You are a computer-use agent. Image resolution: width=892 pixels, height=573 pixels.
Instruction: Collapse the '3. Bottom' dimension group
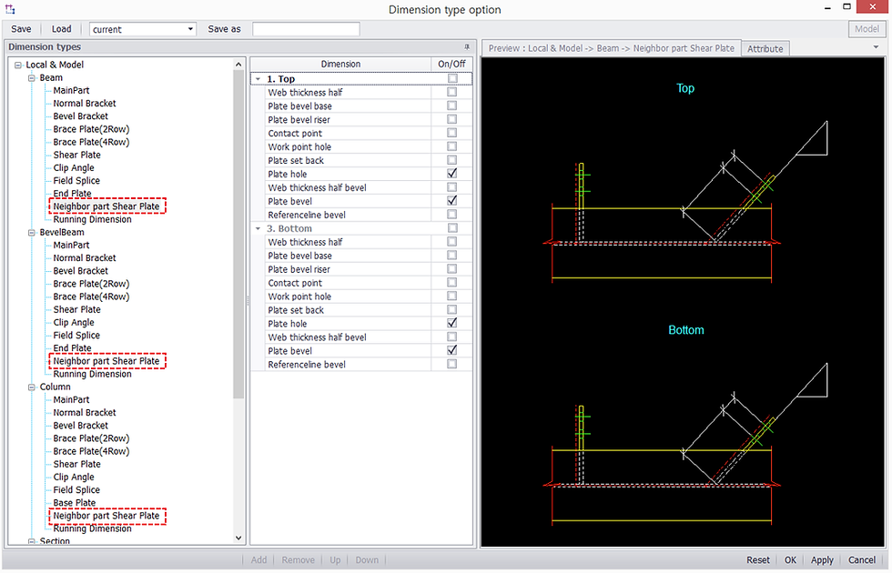coord(258,228)
